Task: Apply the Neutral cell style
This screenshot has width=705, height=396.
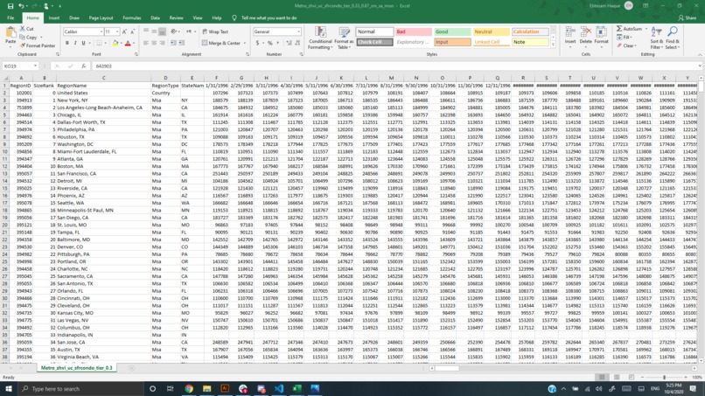Action: 491,32
